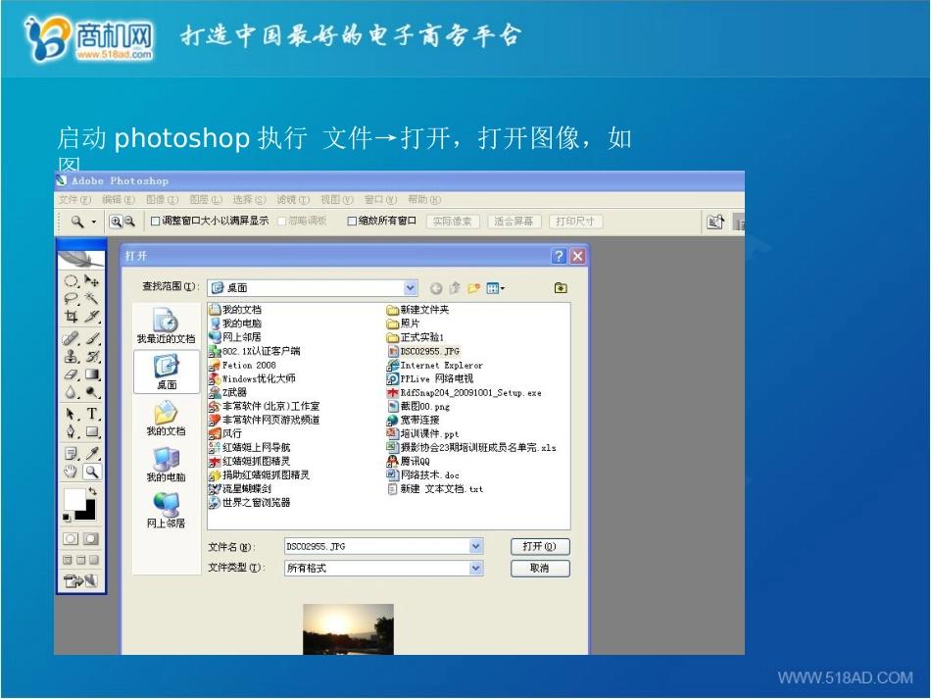
Task: Open the view menu dropdown in dialog
Action: point(497,288)
